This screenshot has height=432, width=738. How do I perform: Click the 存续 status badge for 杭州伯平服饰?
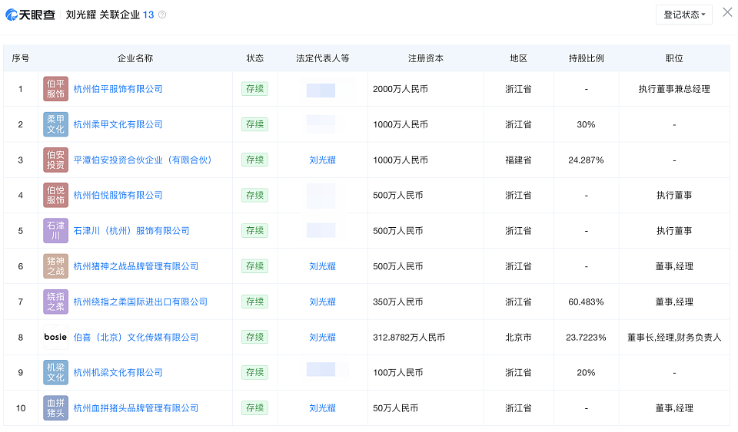coord(254,89)
